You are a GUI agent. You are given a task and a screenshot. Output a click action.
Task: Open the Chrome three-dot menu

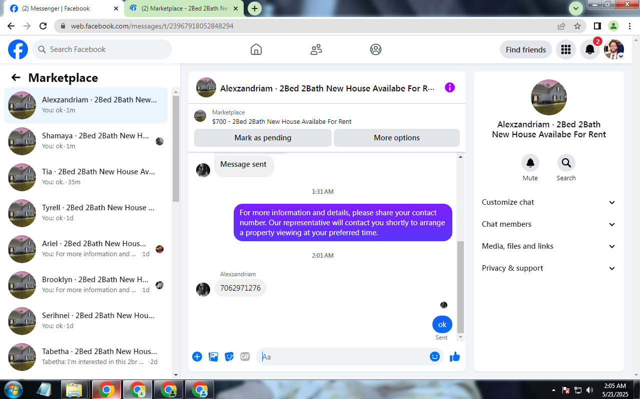coord(629,26)
